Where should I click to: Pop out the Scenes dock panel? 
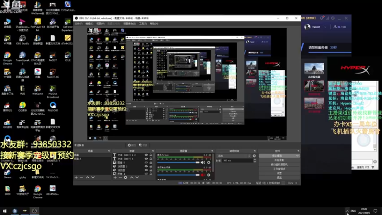click(109, 151)
